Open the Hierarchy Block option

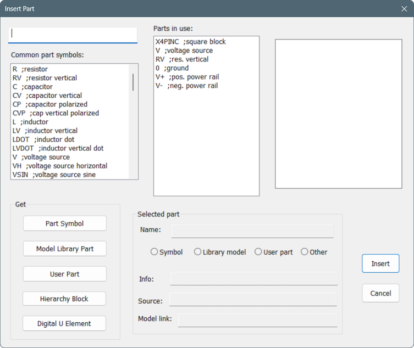pos(64,299)
